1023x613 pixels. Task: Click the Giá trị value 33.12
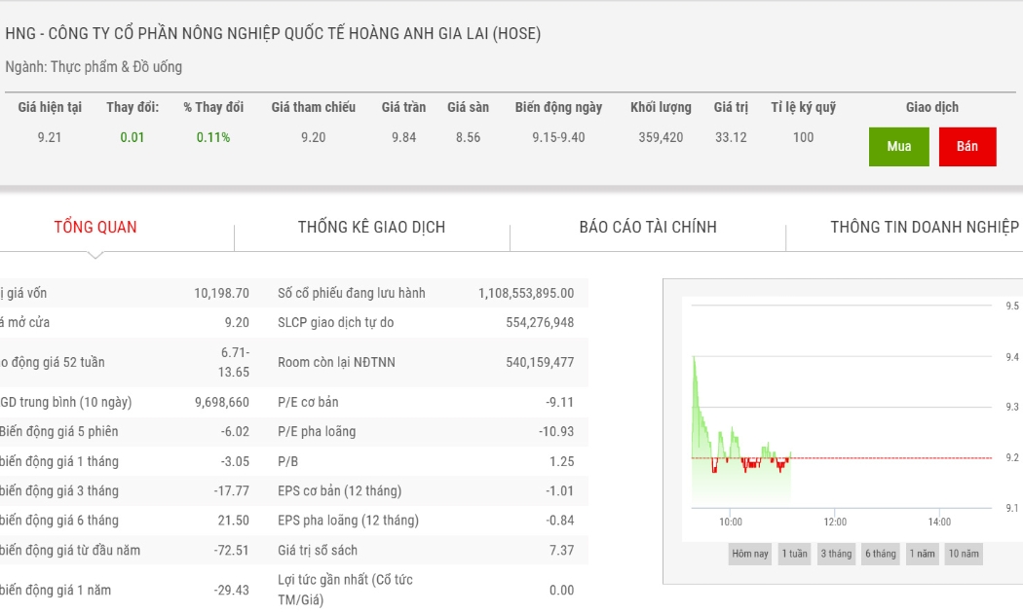(731, 137)
